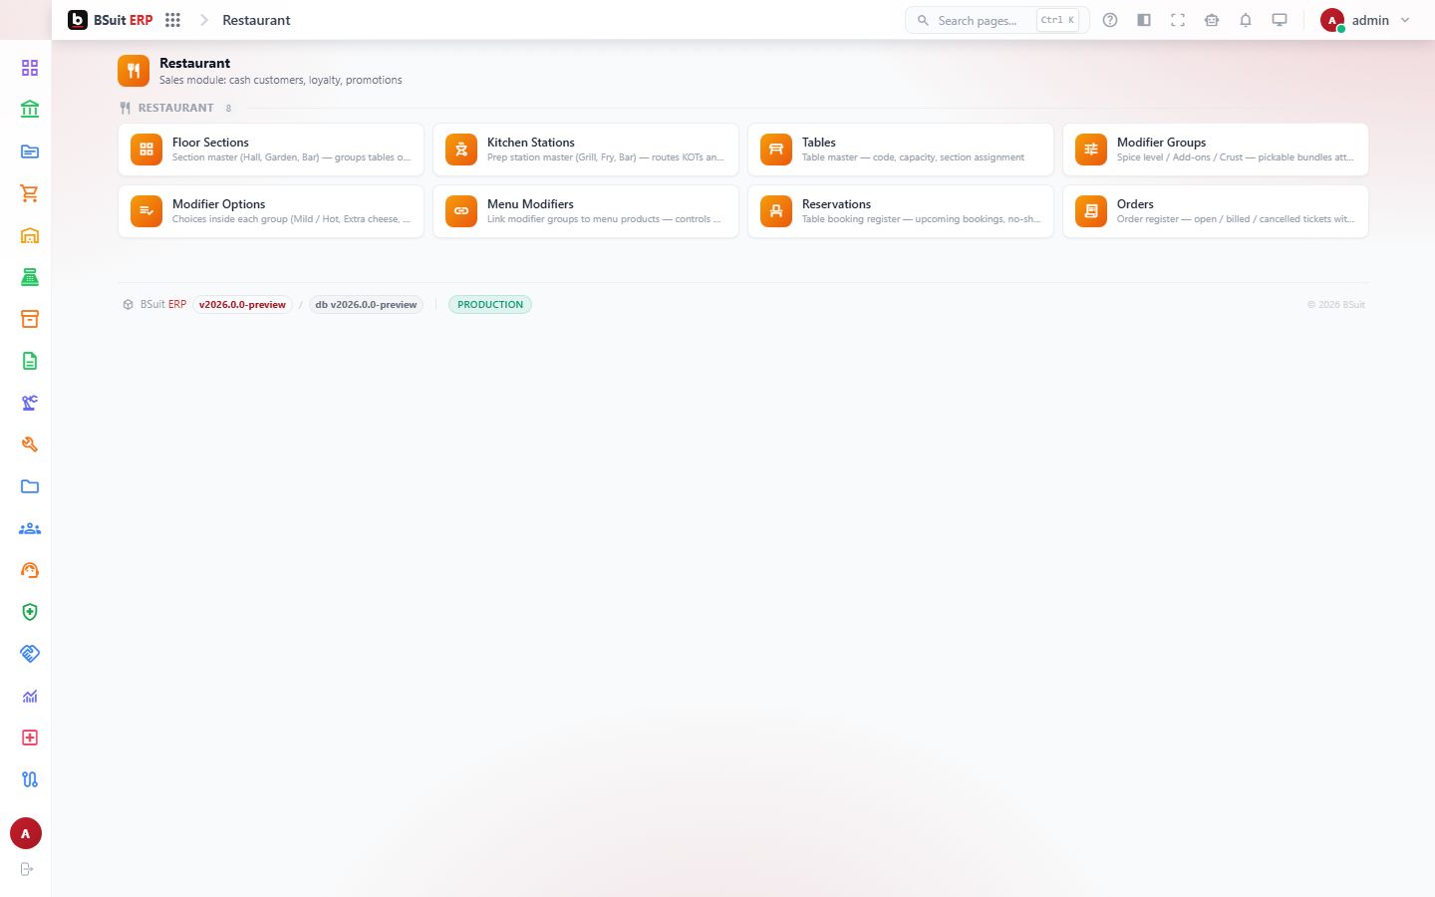1435x897 pixels.
Task: Click the headset support sidebar icon
Action: (x=30, y=570)
